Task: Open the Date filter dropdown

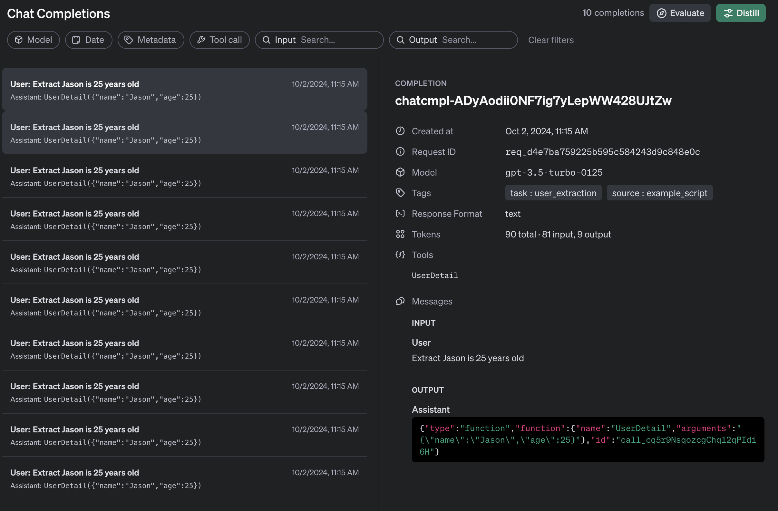Action: [x=94, y=40]
